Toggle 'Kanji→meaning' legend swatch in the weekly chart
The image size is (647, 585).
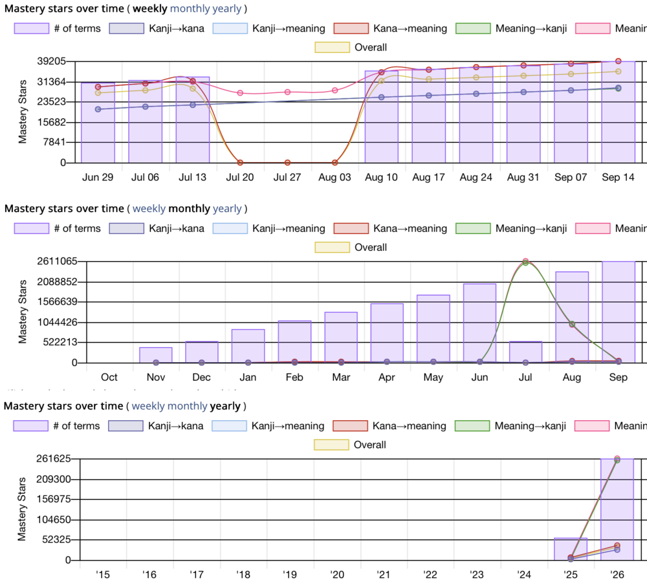(x=230, y=28)
